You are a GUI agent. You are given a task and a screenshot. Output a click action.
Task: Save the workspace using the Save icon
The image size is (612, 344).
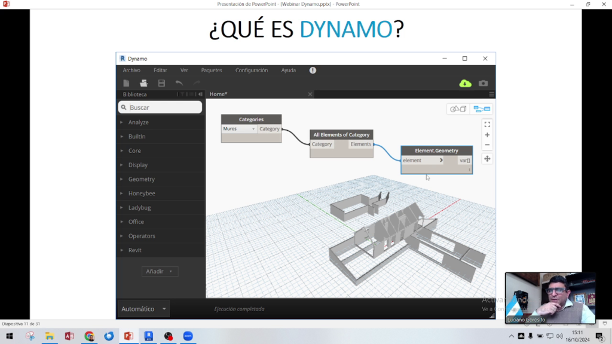tap(160, 83)
